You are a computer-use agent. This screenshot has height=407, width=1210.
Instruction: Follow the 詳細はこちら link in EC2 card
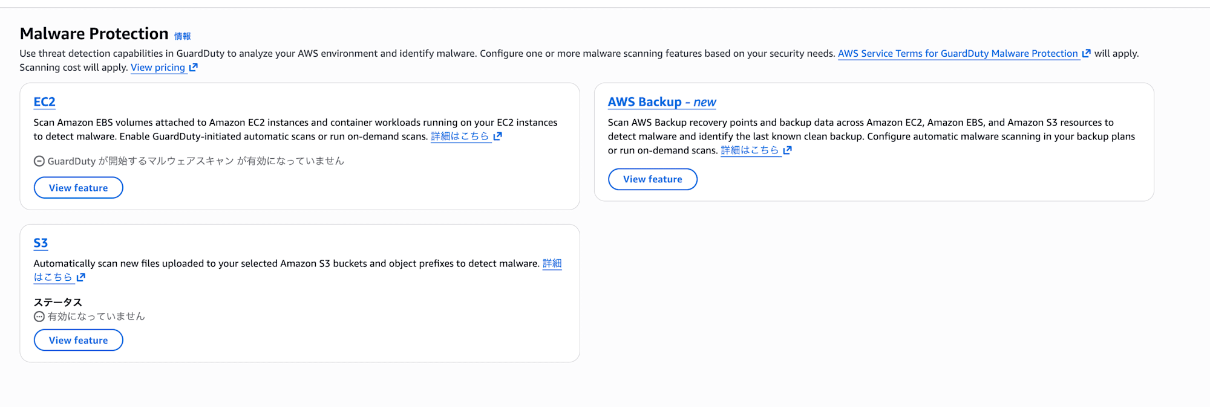coord(460,136)
